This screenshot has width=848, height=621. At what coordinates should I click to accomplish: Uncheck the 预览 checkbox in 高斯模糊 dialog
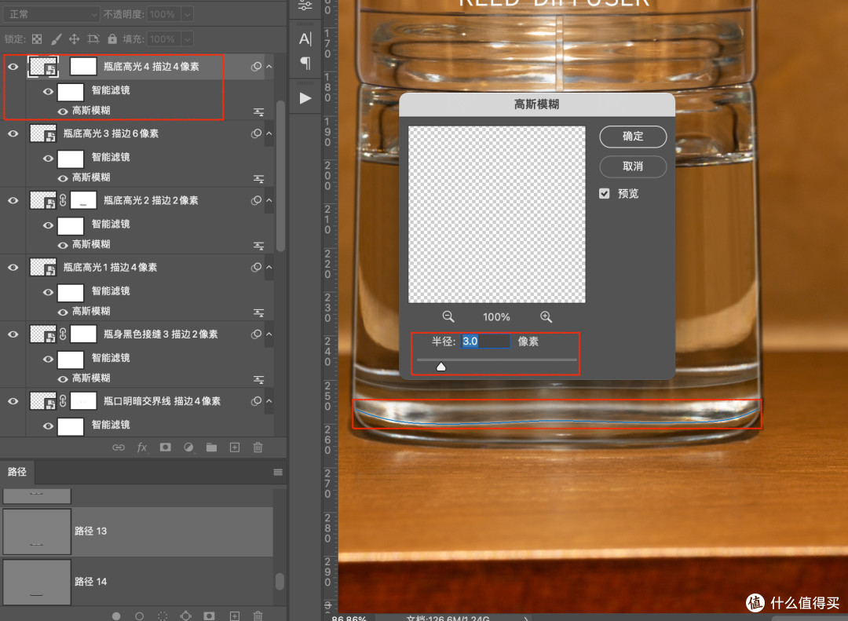604,194
